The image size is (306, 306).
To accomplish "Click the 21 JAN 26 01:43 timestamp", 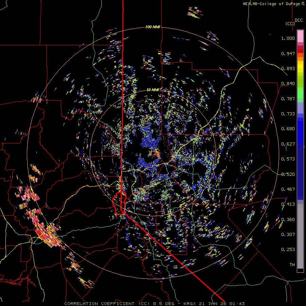I will [222, 304].
